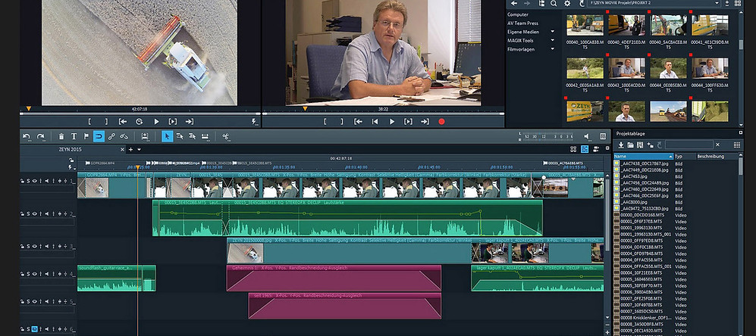This screenshot has width=756, height=336.
Task: Show folder tree view in media pool
Action: pyautogui.click(x=541, y=3)
